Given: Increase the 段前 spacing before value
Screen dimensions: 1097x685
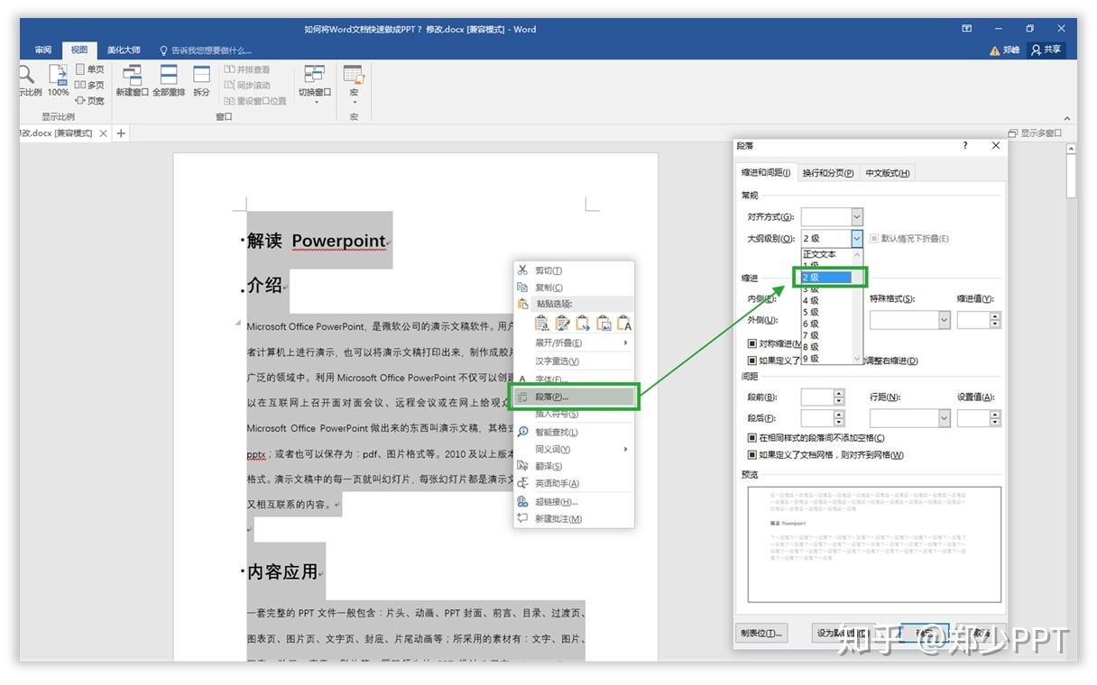Looking at the screenshot, I should (839, 393).
